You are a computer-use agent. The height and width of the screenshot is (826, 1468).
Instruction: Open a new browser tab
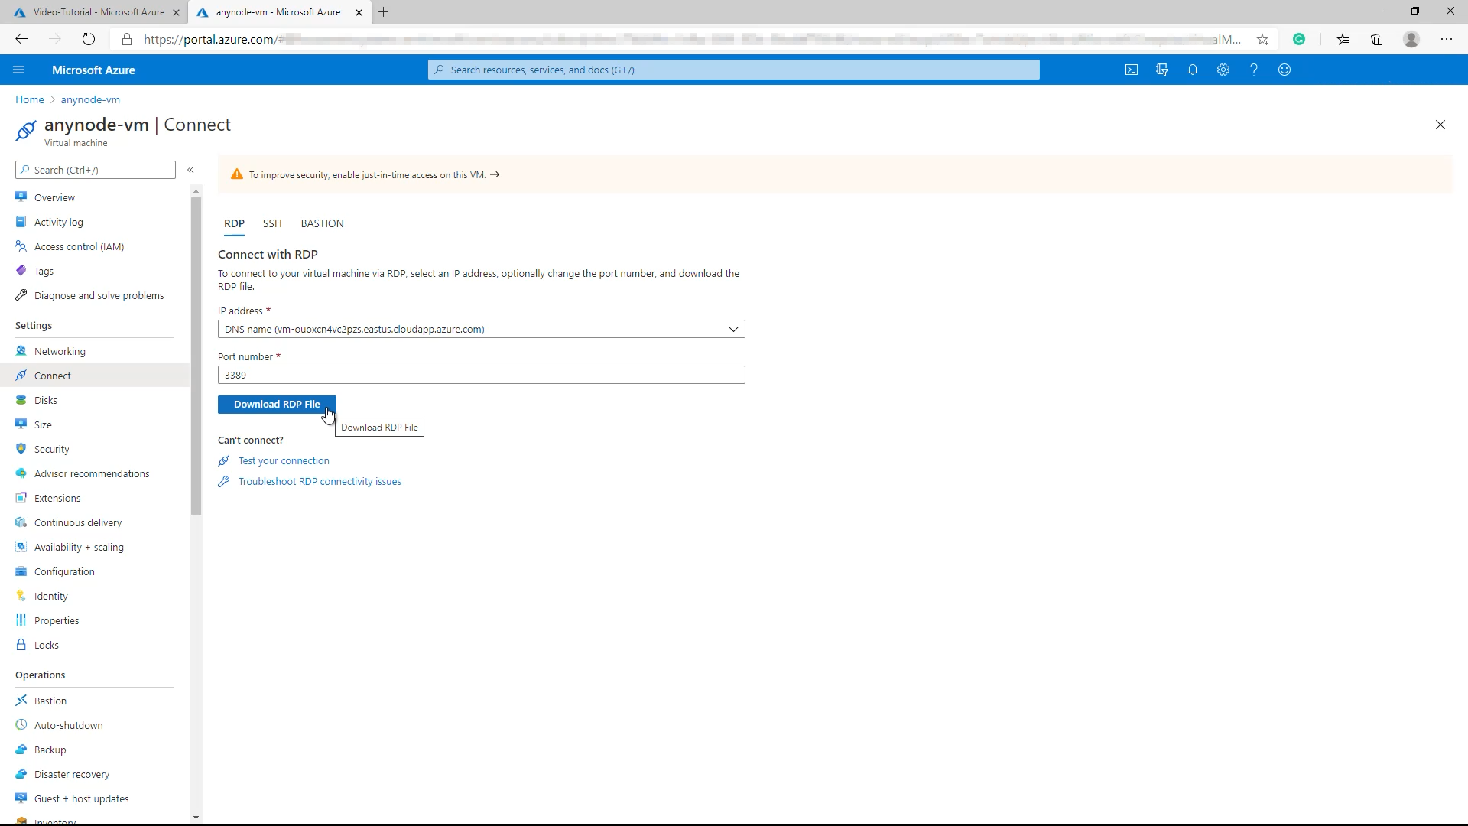point(384,12)
